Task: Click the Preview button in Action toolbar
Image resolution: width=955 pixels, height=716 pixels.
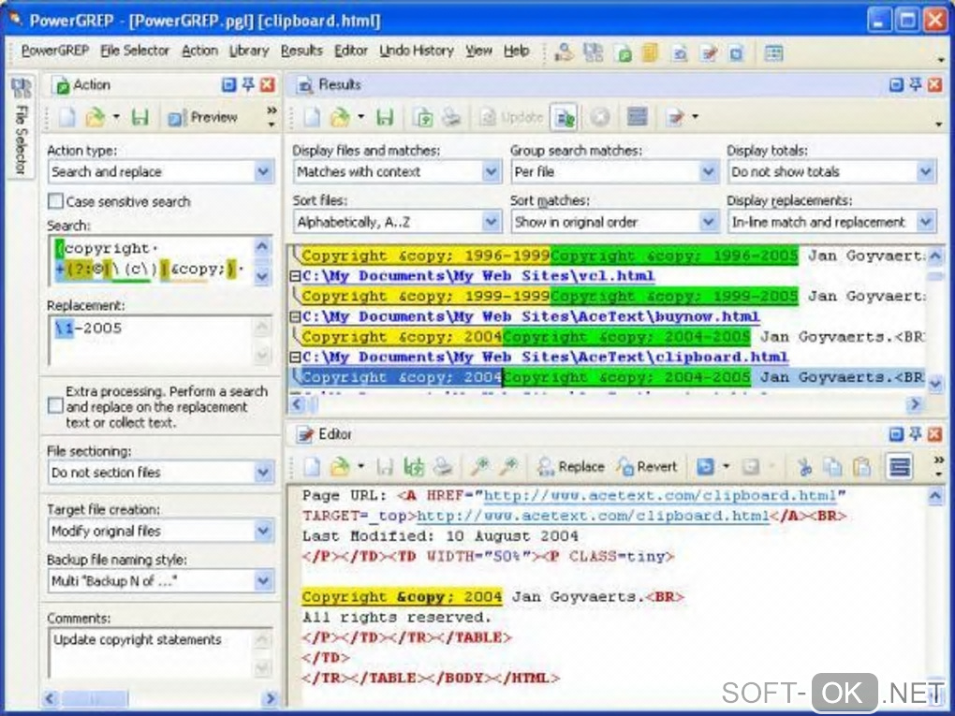Action: click(x=203, y=117)
